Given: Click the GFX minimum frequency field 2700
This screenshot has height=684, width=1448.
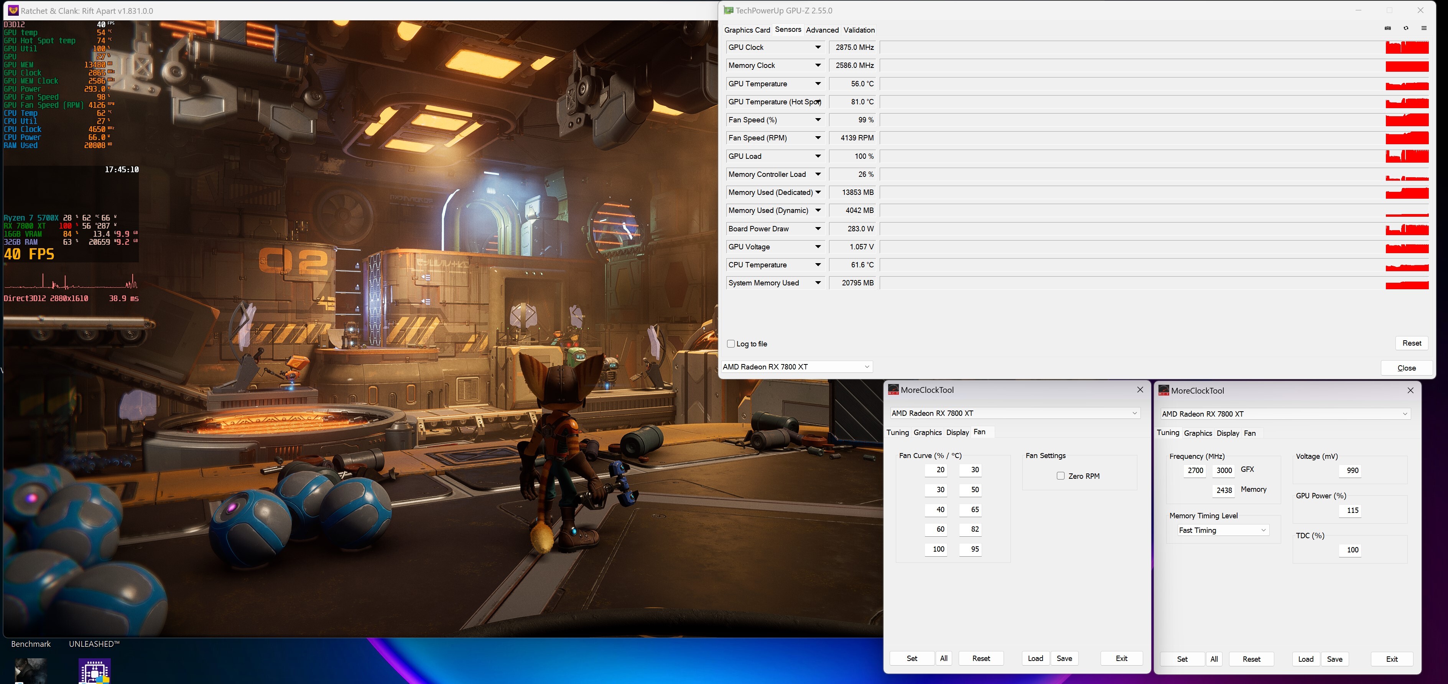Looking at the screenshot, I should [1195, 470].
